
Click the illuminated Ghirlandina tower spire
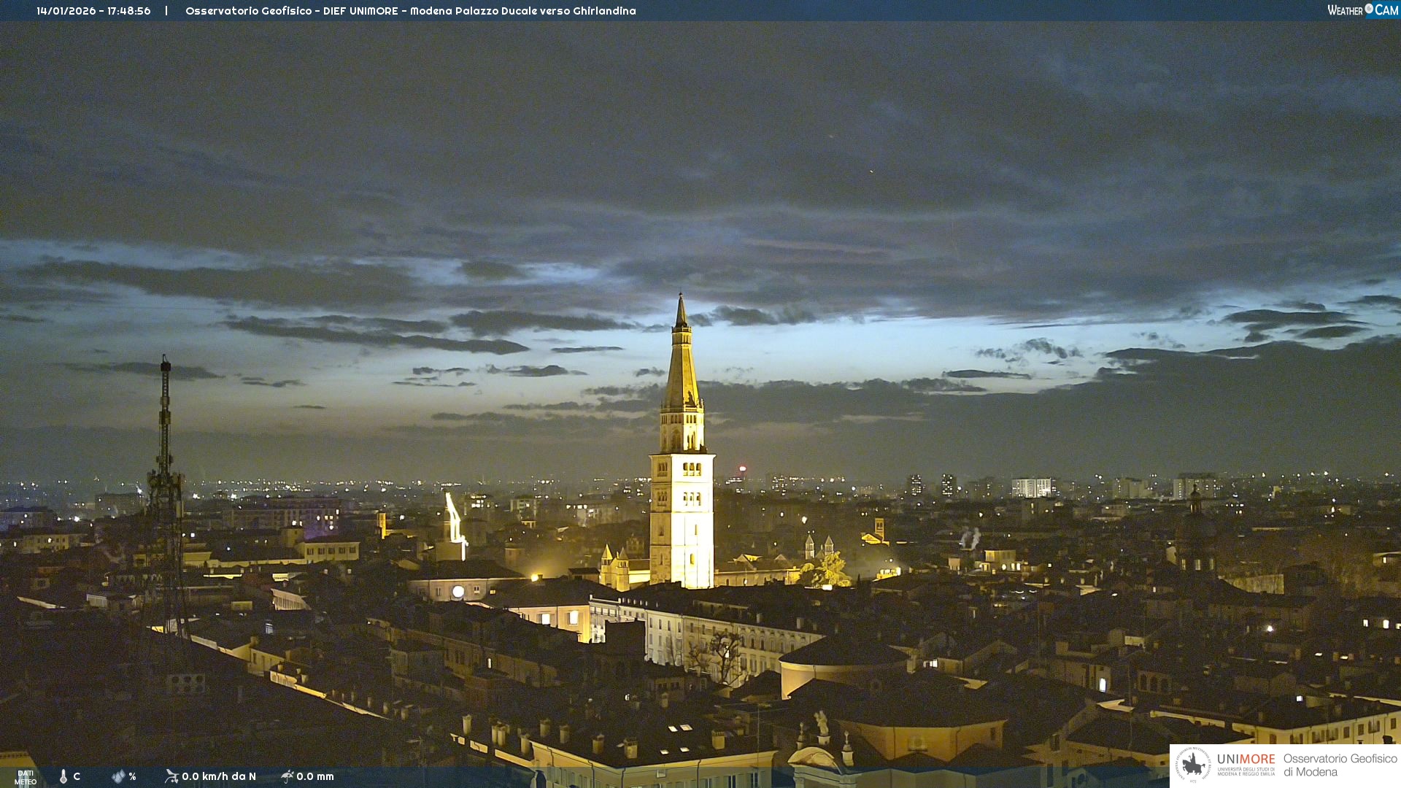pos(682,365)
